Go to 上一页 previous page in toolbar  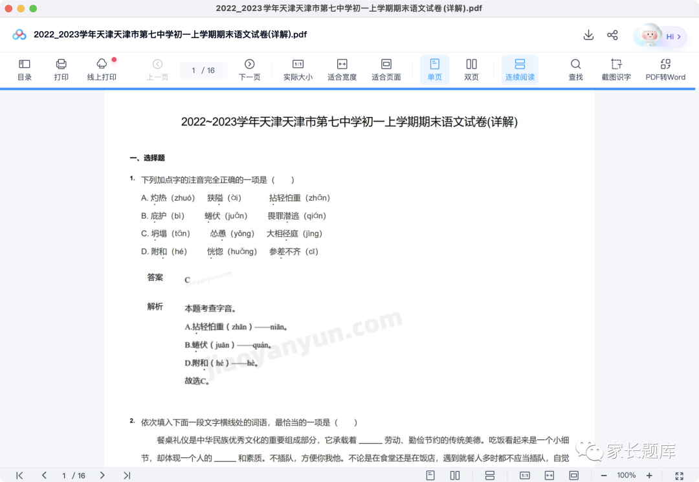click(157, 70)
